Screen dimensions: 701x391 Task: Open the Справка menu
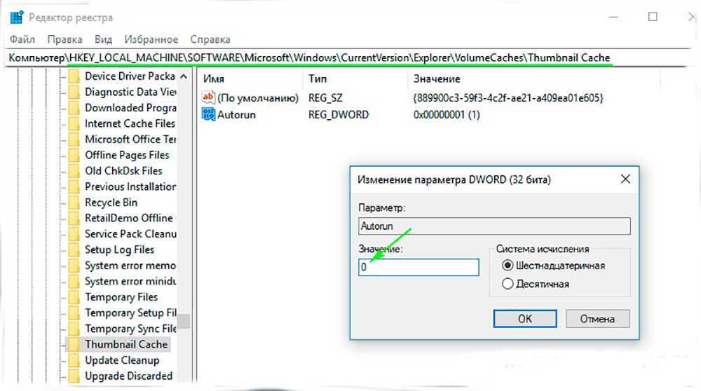click(210, 39)
